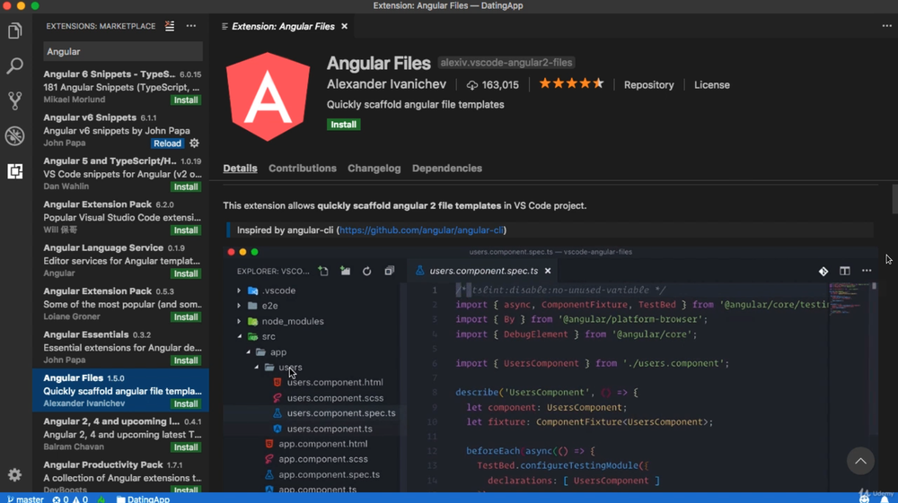Install Angular Extension Pack by Loiane Groner
This screenshot has width=898, height=503.
click(186, 317)
